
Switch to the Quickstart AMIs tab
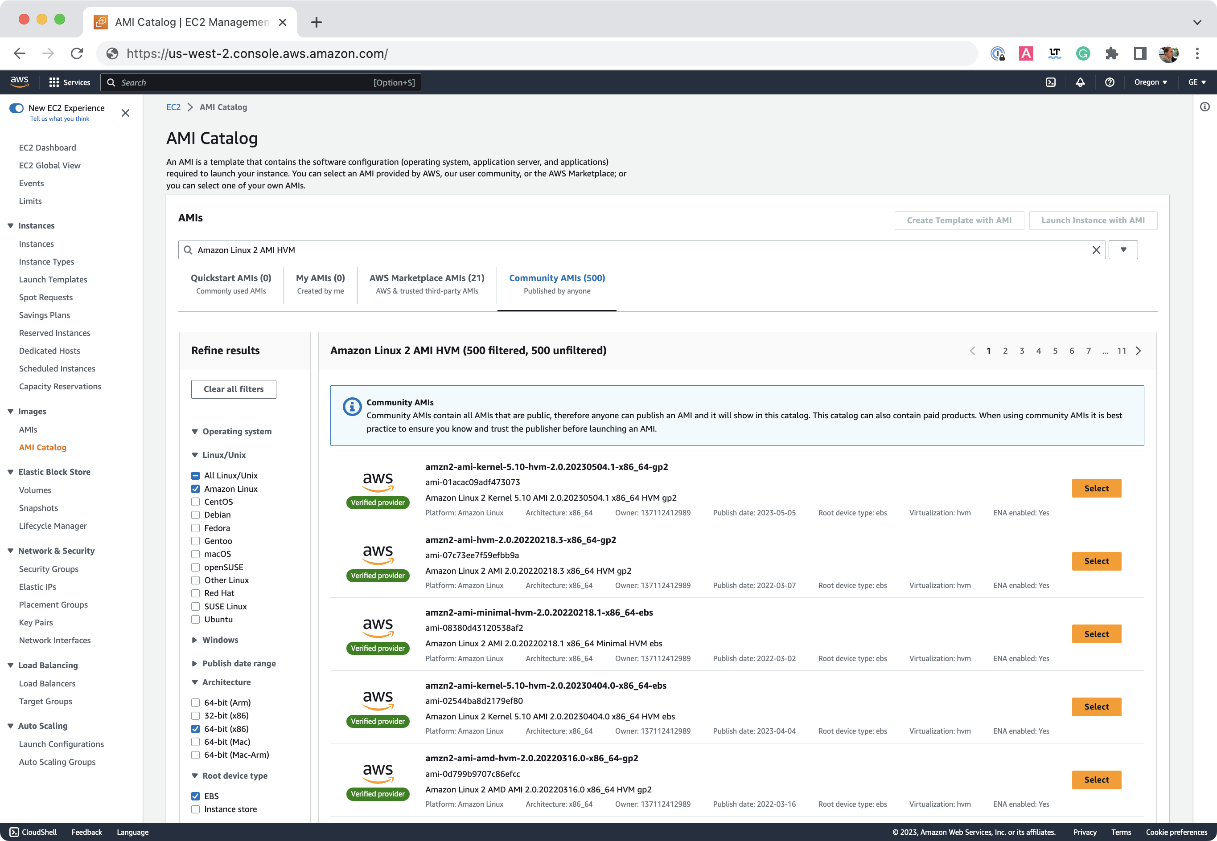231,278
